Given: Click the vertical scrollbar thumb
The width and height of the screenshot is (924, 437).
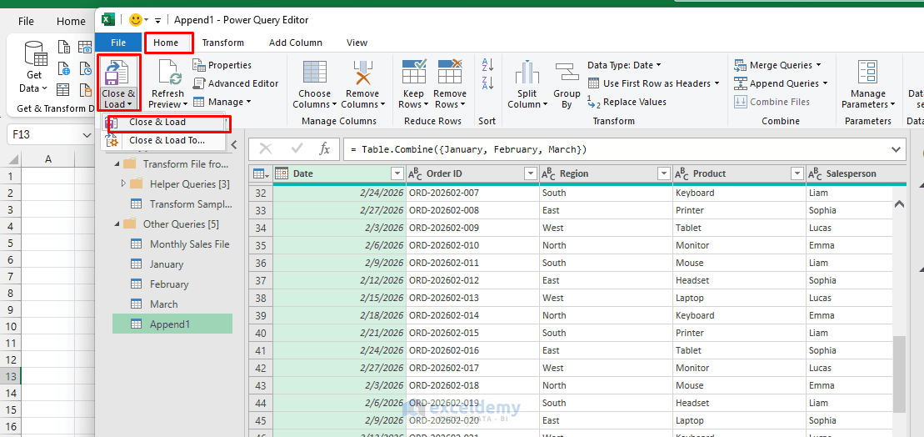Looking at the screenshot, I should point(899,374).
